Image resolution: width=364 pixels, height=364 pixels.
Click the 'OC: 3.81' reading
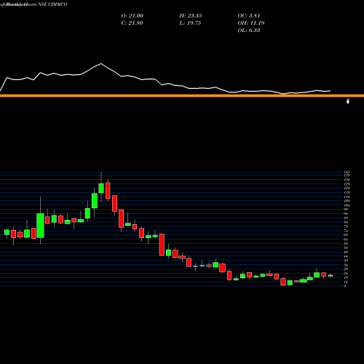click(249, 16)
